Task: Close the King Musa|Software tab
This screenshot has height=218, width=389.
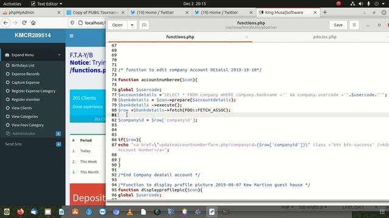Action: click(315, 12)
